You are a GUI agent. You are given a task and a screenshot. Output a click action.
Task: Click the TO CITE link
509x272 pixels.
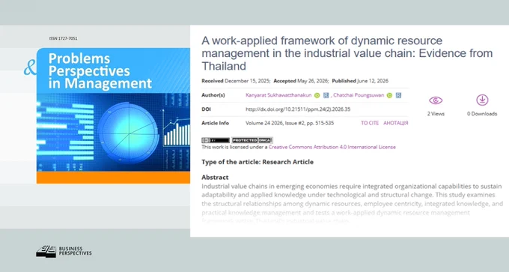point(370,123)
